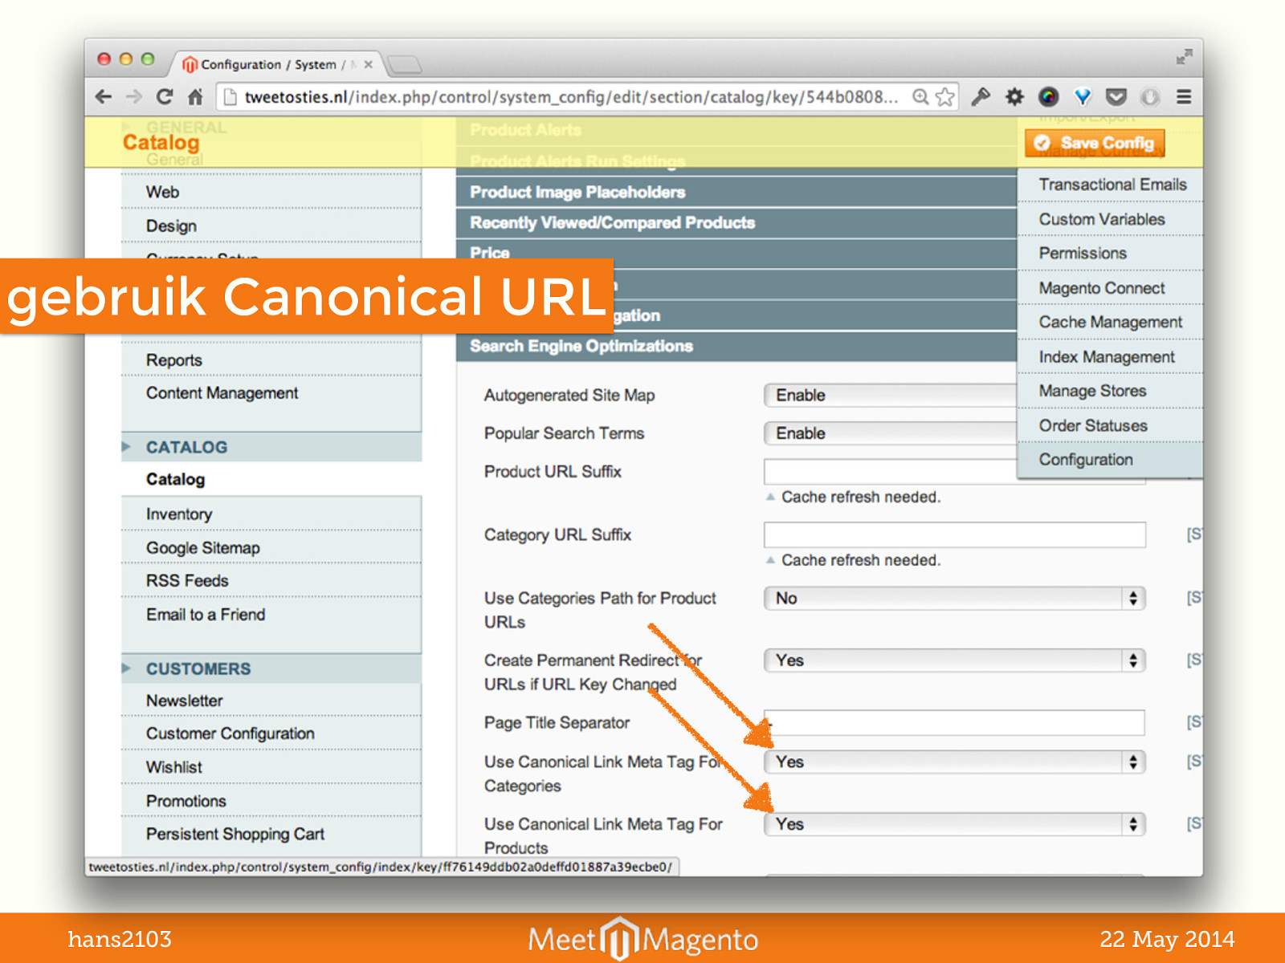Open Wishlist configuration in sidebar

[x=271, y=767]
